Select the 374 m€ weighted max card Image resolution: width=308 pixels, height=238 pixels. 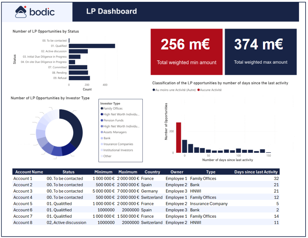pyautogui.click(x=261, y=52)
